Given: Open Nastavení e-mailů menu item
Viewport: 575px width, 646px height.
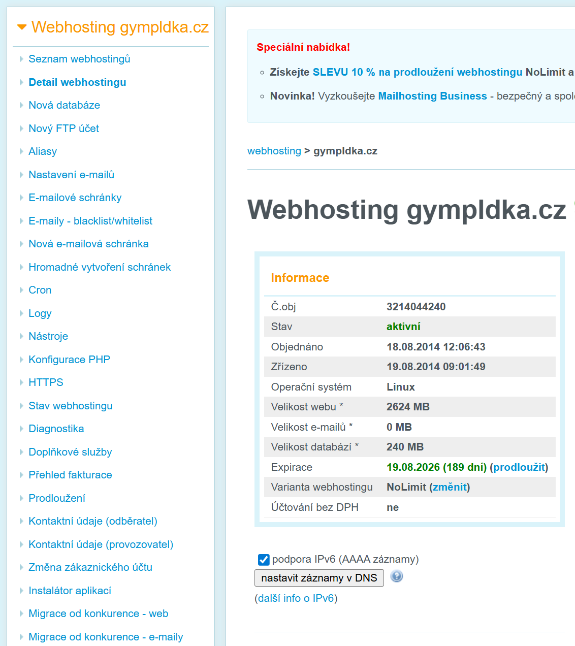Looking at the screenshot, I should 71,175.
